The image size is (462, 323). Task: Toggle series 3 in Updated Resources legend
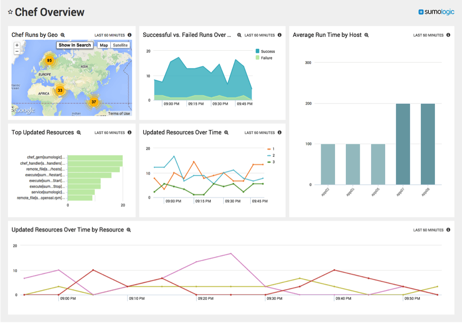tap(272, 162)
